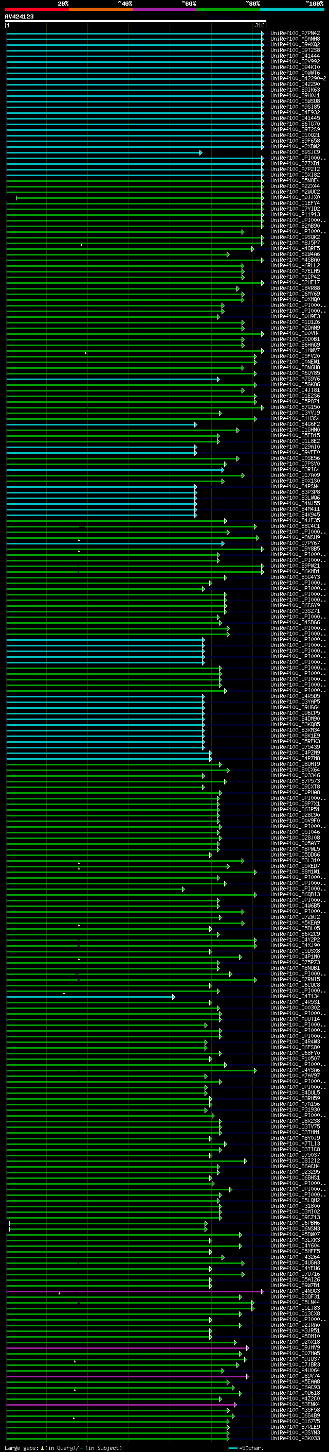Viewport: 329px width, 1452px height.
Task: Open hit UniRef100_Q41444
Action: pos(295,56)
